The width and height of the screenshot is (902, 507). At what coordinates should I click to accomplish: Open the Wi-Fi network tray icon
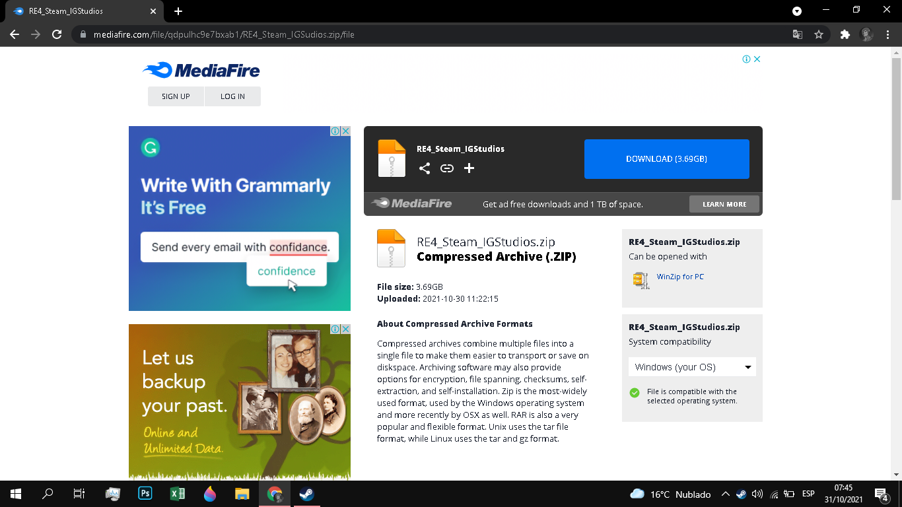(x=774, y=494)
